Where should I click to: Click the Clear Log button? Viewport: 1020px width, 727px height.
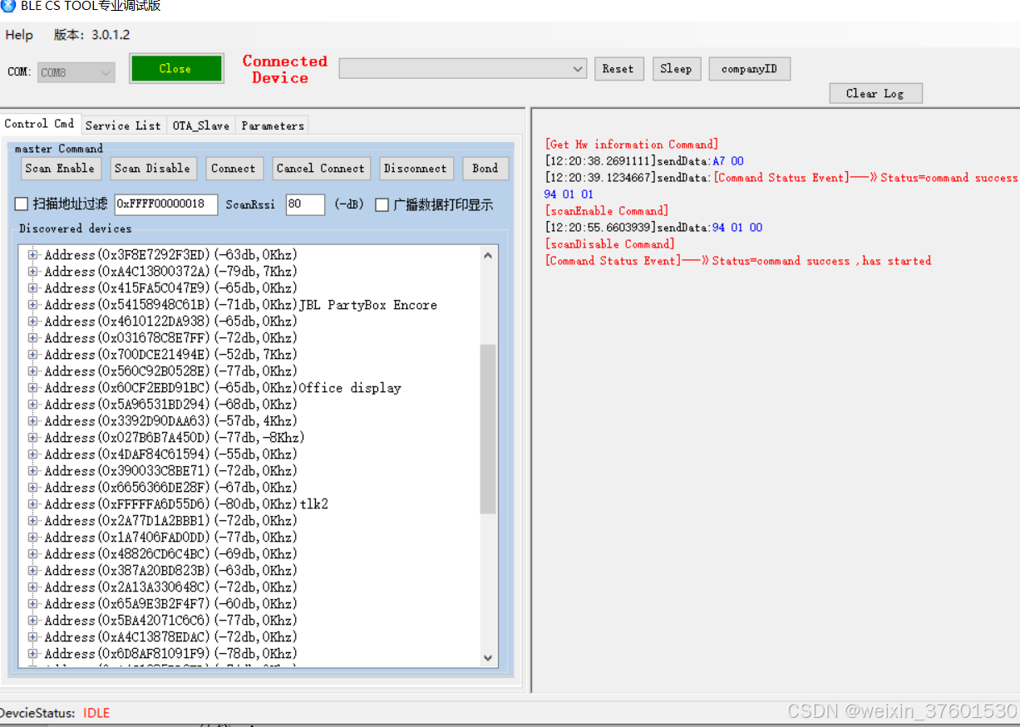[x=875, y=93]
